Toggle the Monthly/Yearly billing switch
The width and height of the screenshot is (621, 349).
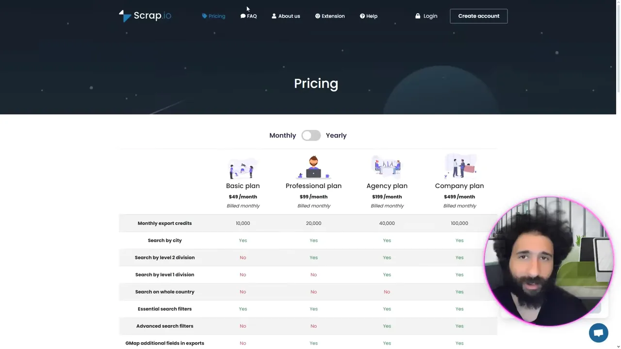click(311, 135)
